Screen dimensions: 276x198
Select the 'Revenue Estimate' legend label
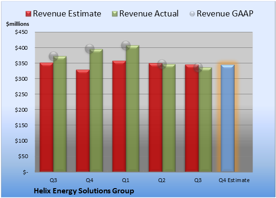pyautogui.click(x=67, y=14)
